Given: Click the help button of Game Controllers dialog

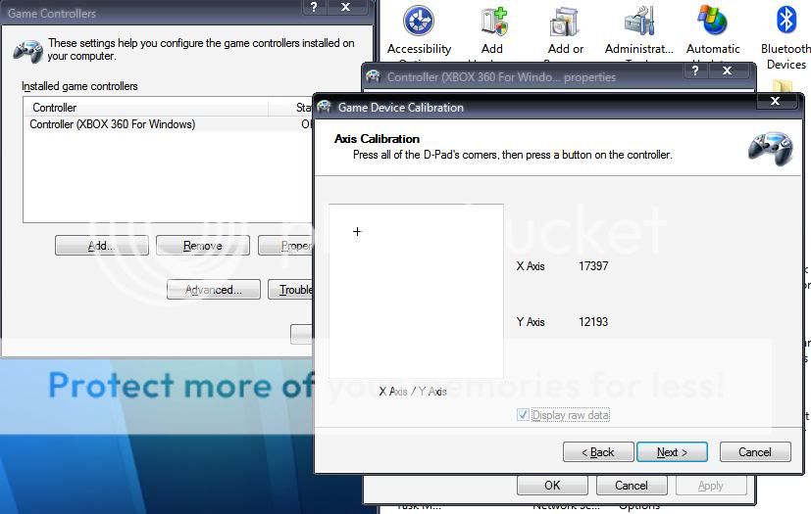Looking at the screenshot, I should click(x=314, y=7).
